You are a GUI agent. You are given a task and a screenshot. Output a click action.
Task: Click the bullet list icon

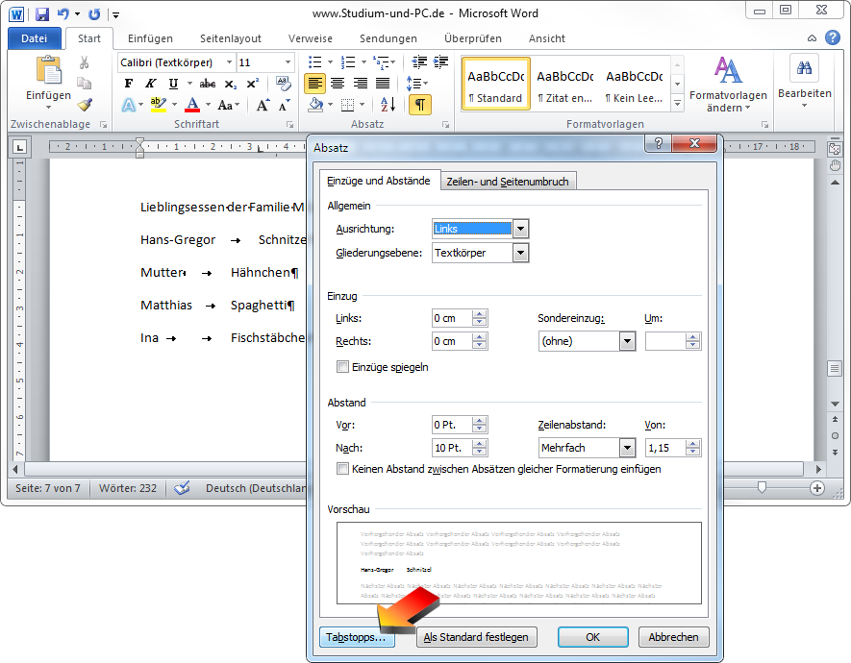click(x=314, y=62)
